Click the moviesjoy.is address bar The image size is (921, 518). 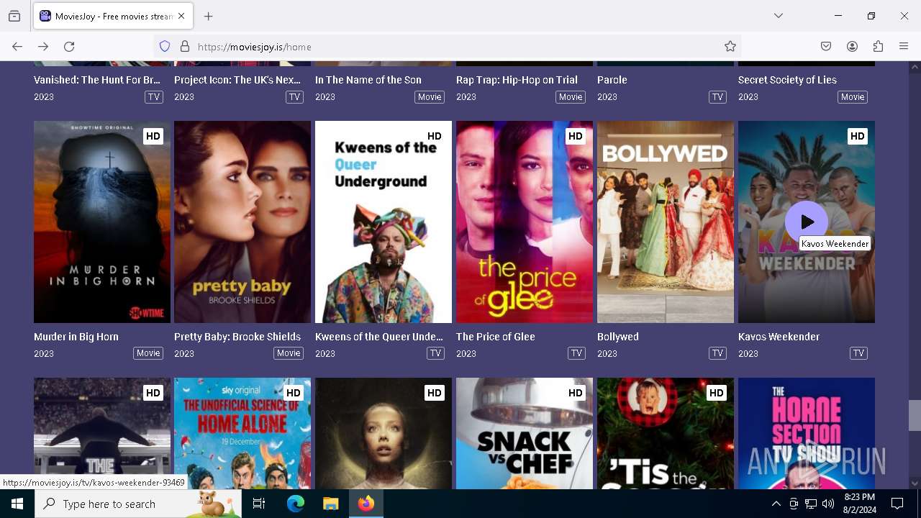pyautogui.click(x=446, y=47)
